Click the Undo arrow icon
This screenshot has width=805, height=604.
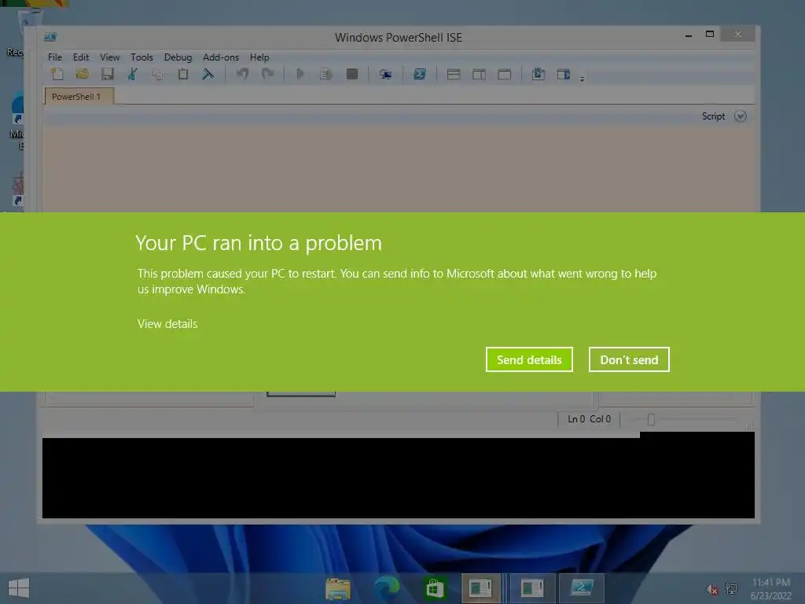tap(242, 74)
